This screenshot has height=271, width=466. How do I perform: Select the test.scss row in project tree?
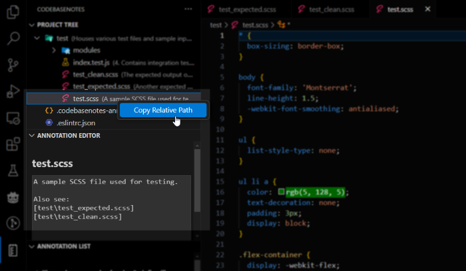point(114,99)
